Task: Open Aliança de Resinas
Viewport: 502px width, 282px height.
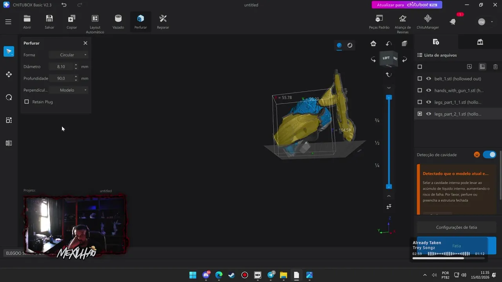Action: 403,24
